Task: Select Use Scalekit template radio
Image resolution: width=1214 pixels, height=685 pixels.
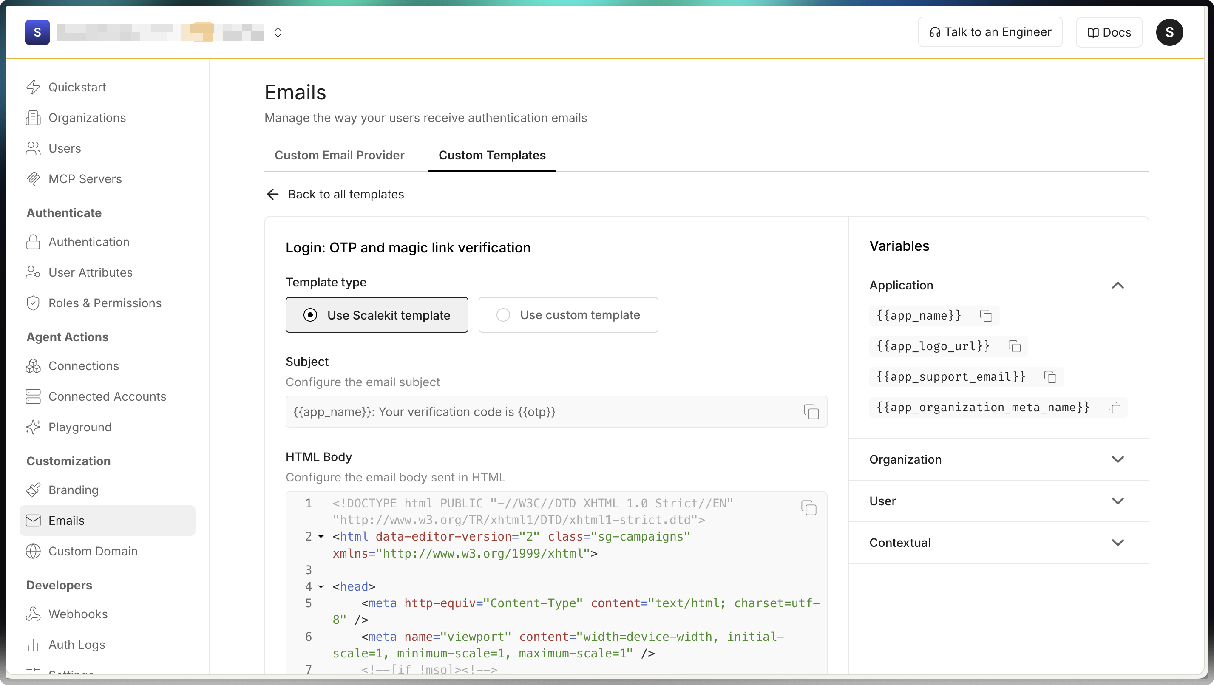Action: (x=310, y=315)
